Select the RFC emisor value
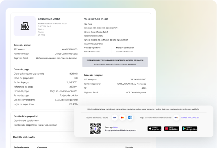This screenshot has width=217, height=148. (69, 49)
